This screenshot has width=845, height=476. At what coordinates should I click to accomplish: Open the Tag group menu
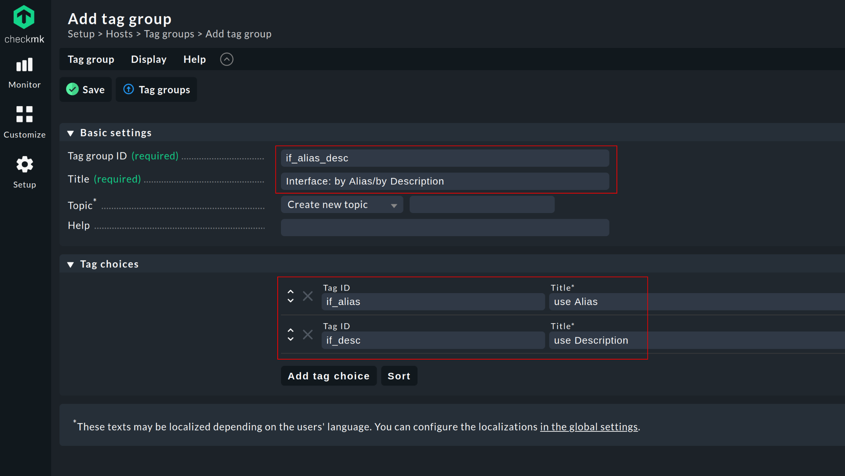pos(91,59)
